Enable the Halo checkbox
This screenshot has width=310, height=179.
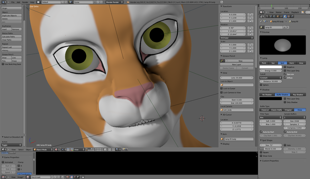pyautogui.click(x=285, y=145)
